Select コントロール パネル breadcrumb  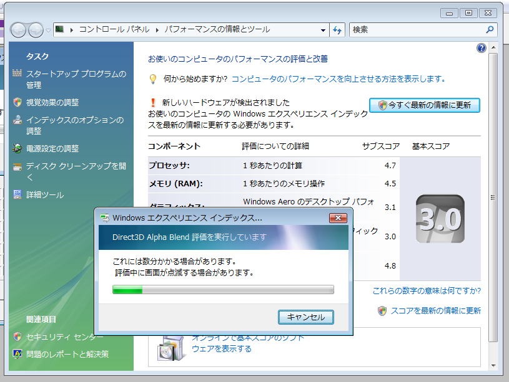(114, 29)
